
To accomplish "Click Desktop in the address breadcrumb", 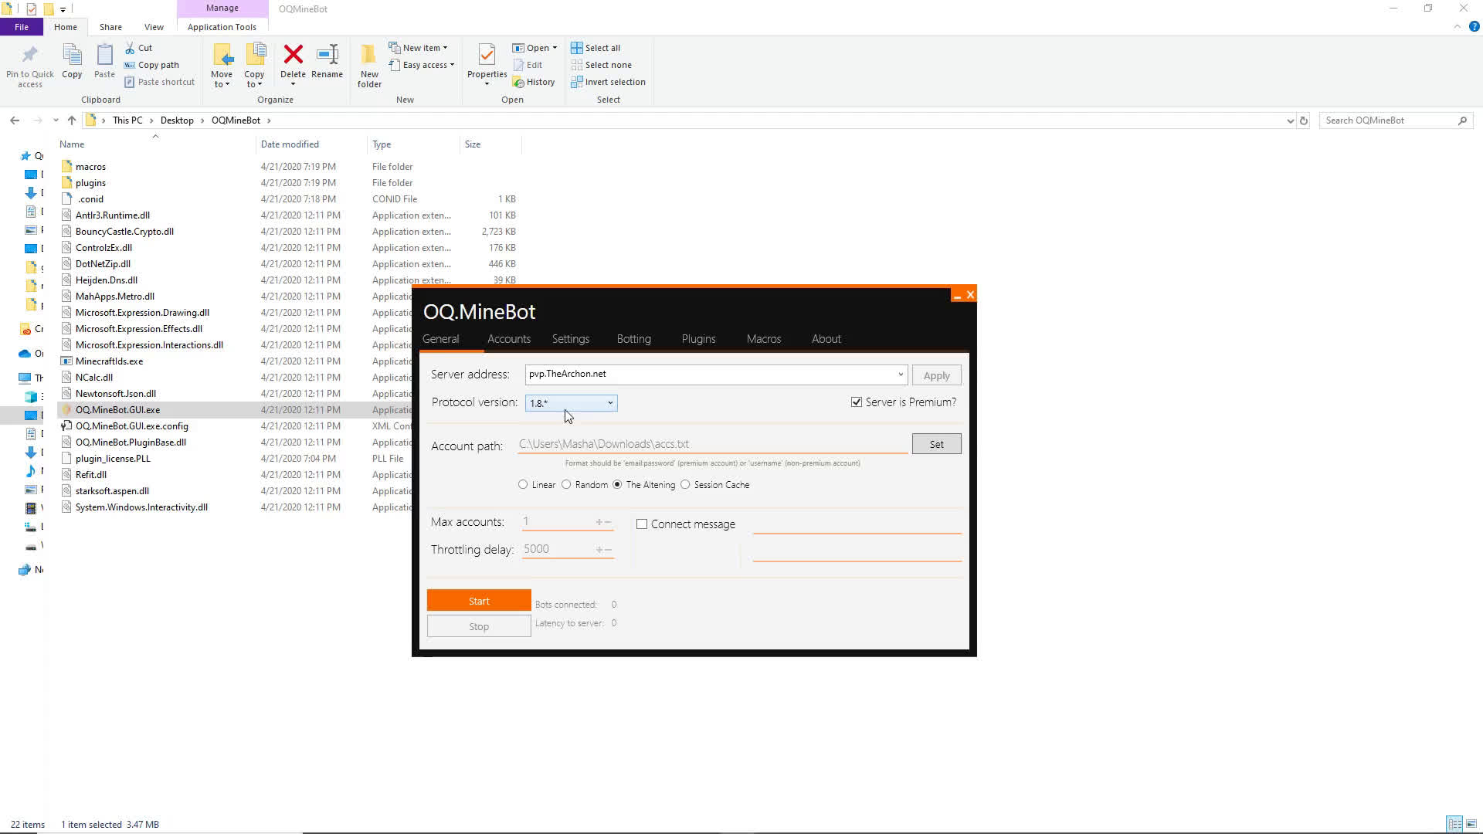I will tap(177, 120).
